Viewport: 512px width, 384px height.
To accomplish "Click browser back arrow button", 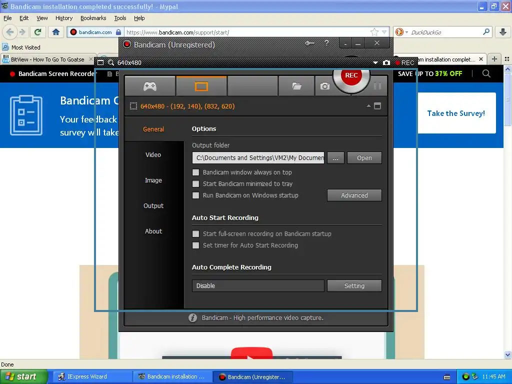I will click(x=10, y=32).
